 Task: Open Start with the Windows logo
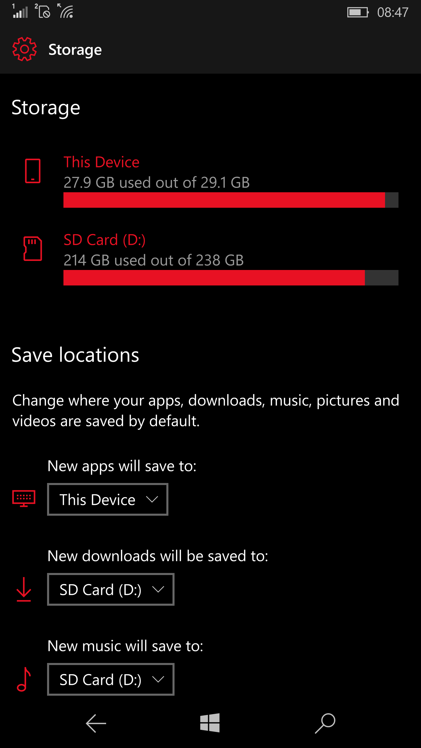click(x=210, y=723)
